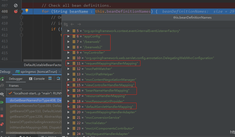Open the thread selector "localhost-start...p main"
The height and width of the screenshot is (137, 235).
(x=34, y=93)
